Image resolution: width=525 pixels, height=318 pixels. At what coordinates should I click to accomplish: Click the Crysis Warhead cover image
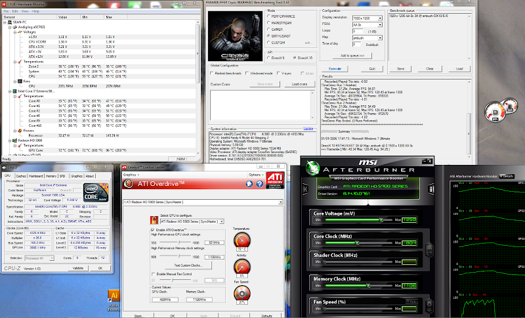point(235,36)
